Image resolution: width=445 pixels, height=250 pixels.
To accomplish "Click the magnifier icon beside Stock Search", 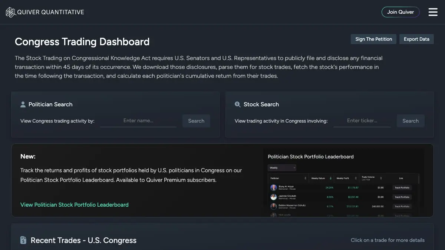I will 237,104.
